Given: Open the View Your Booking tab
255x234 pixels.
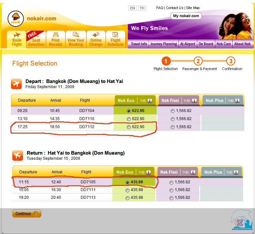Looking at the screenshot, I should point(76,40).
